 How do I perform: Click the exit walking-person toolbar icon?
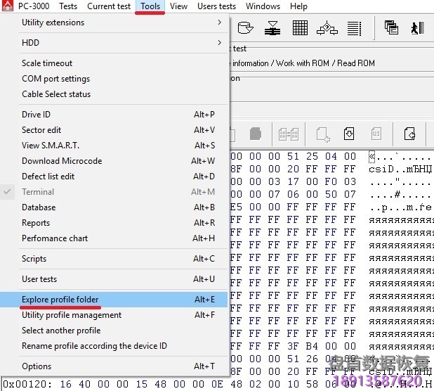pyautogui.click(x=418, y=27)
